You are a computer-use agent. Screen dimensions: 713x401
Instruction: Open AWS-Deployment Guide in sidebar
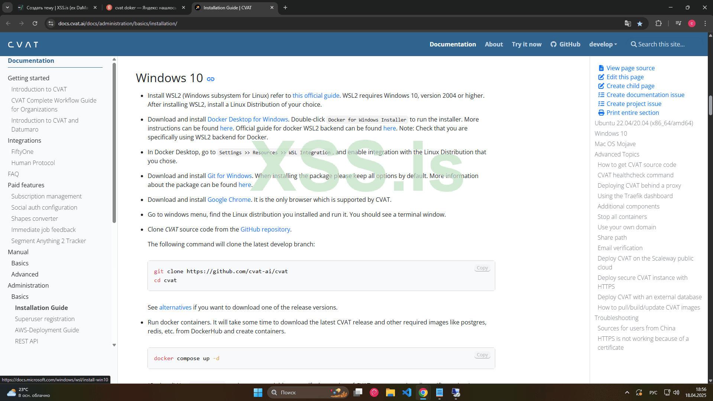point(47,330)
